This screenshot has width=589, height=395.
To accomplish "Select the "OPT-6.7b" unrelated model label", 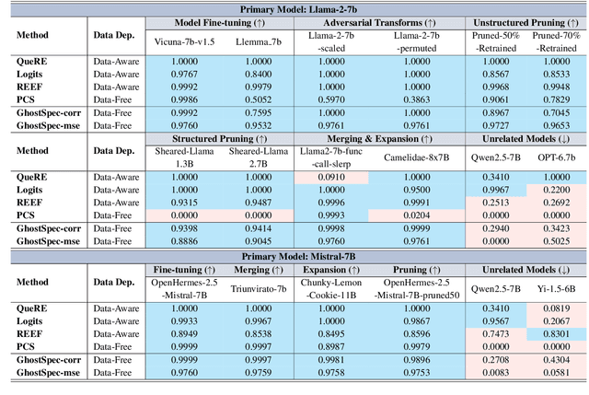I will point(560,157).
